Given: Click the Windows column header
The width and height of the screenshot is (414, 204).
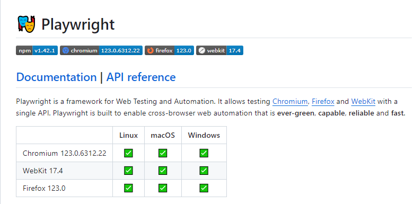Looking at the screenshot, I should 204,136.
